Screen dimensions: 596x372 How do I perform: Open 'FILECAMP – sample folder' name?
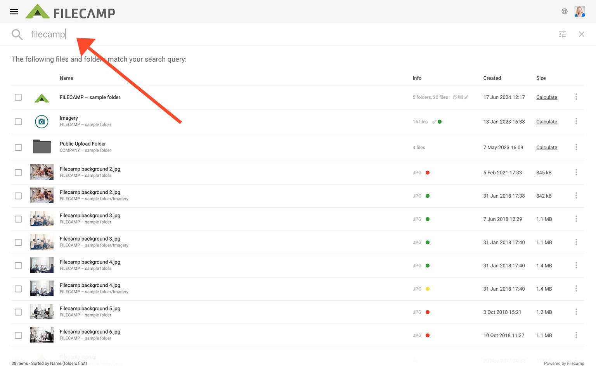coord(90,97)
